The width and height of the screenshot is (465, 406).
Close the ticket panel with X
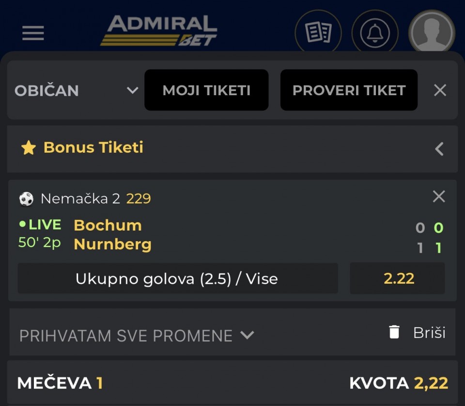(x=440, y=90)
